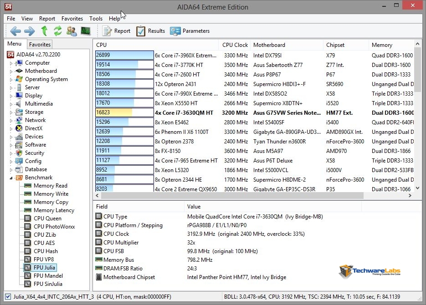The image size is (426, 305).
Task: Click the Results toolbar label
Action: 156,31
